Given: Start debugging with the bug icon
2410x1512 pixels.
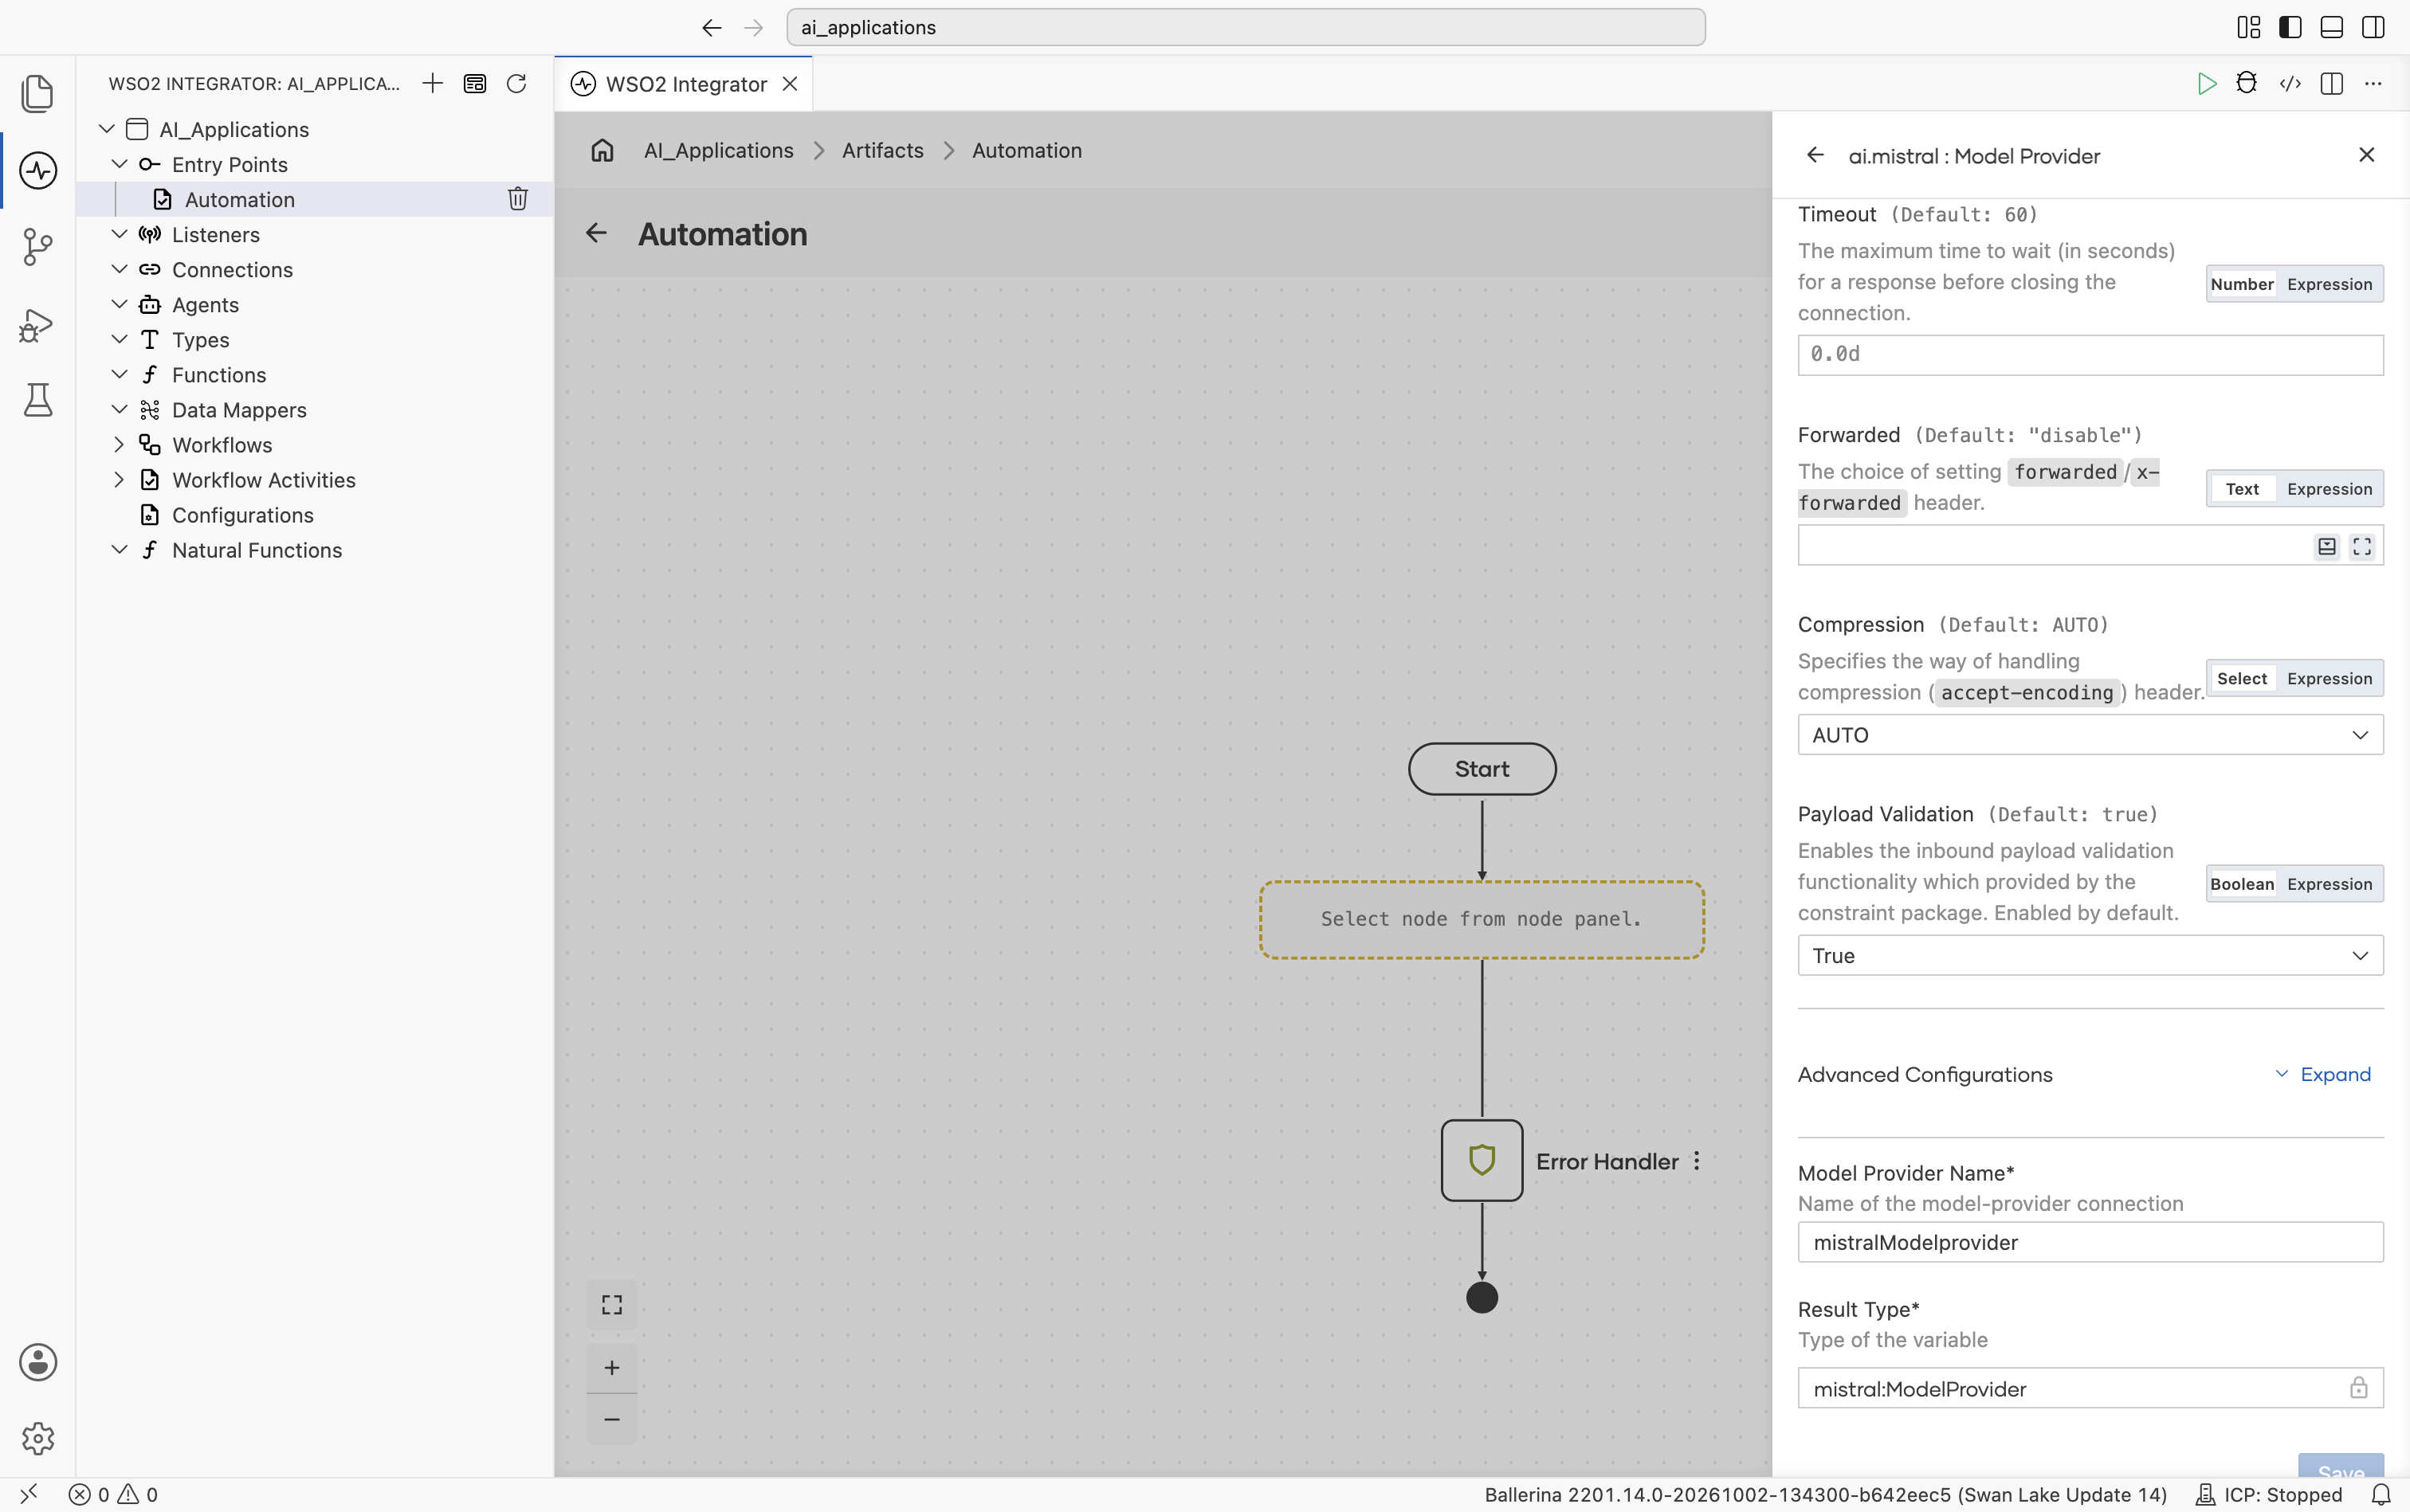Looking at the screenshot, I should [x=2247, y=83].
